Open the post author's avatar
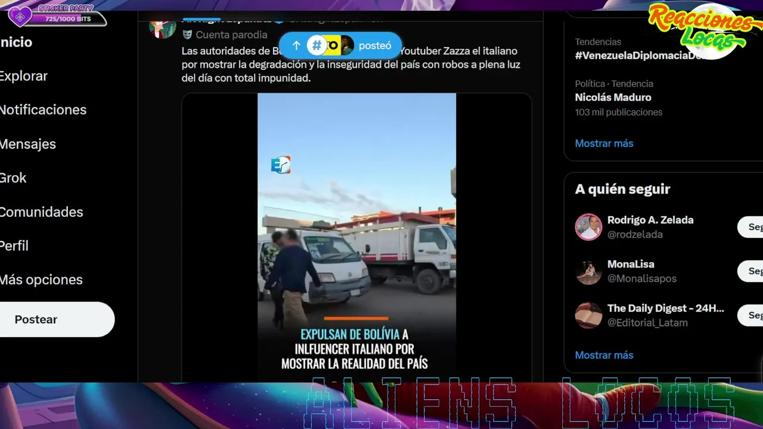The width and height of the screenshot is (763, 429). (162, 27)
